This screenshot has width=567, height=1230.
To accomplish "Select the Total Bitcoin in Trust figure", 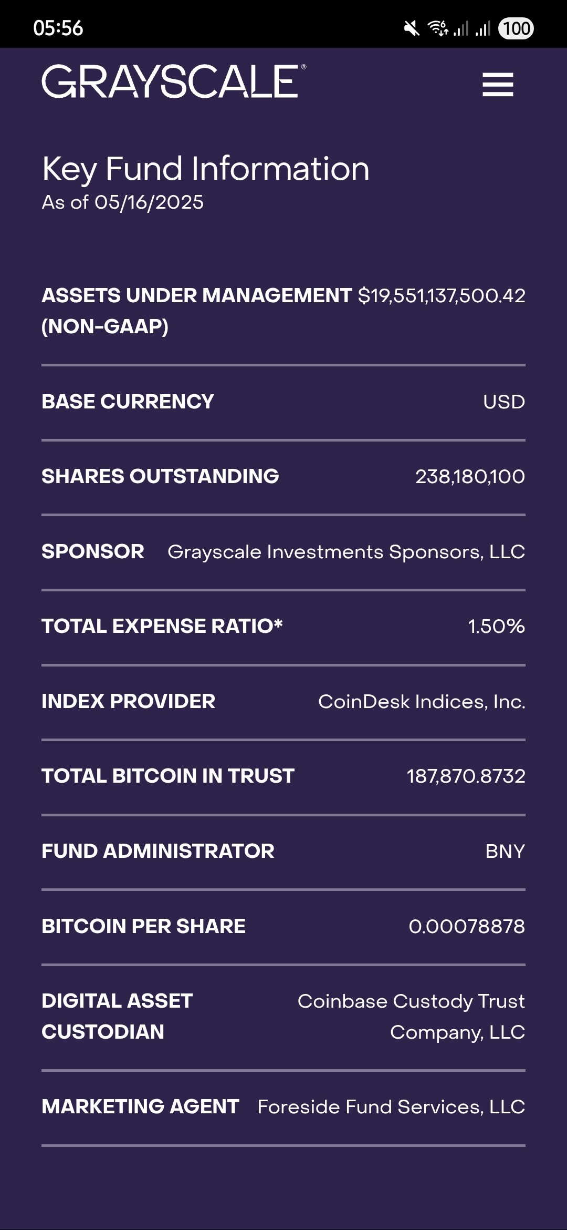I will pyautogui.click(x=466, y=776).
